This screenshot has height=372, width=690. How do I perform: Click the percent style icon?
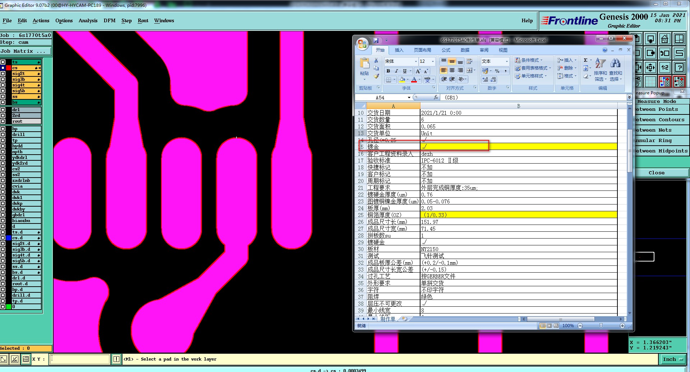point(497,71)
